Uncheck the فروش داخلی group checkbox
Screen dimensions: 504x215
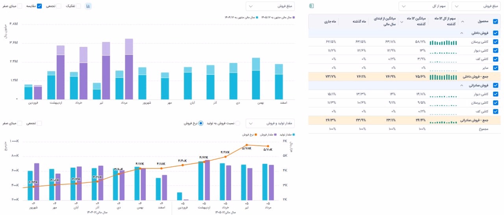pyautogui.click(x=496, y=33)
